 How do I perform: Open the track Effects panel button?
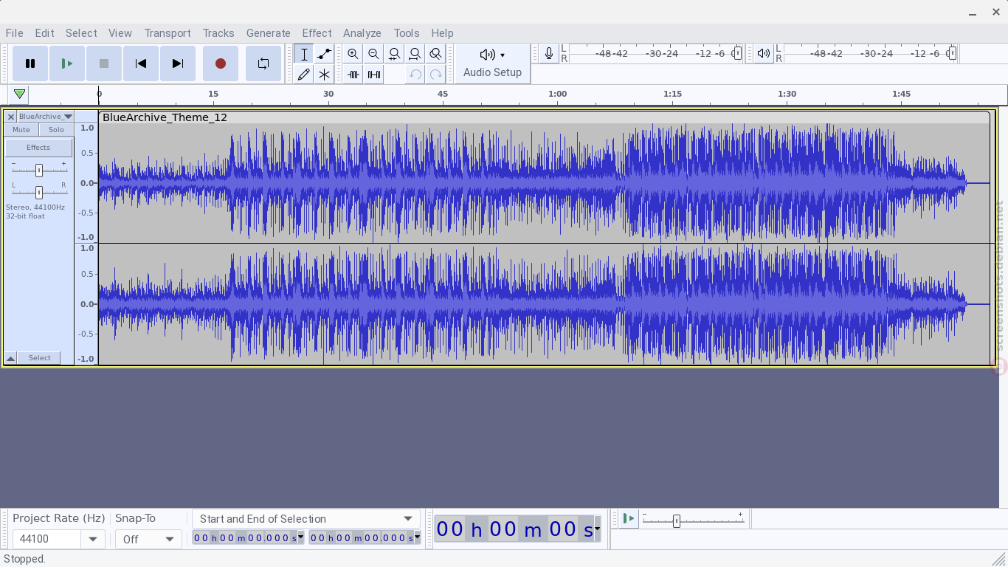click(38, 148)
